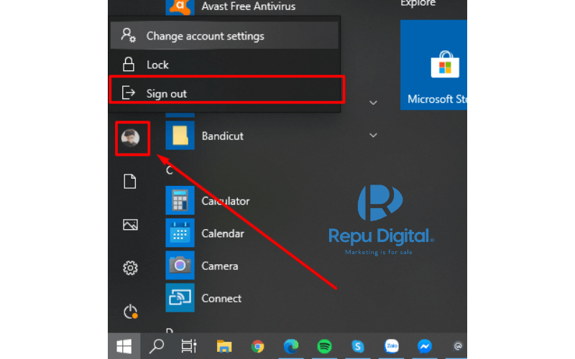Open the Power options button
Screen dimensions: 575x359
pos(130,312)
